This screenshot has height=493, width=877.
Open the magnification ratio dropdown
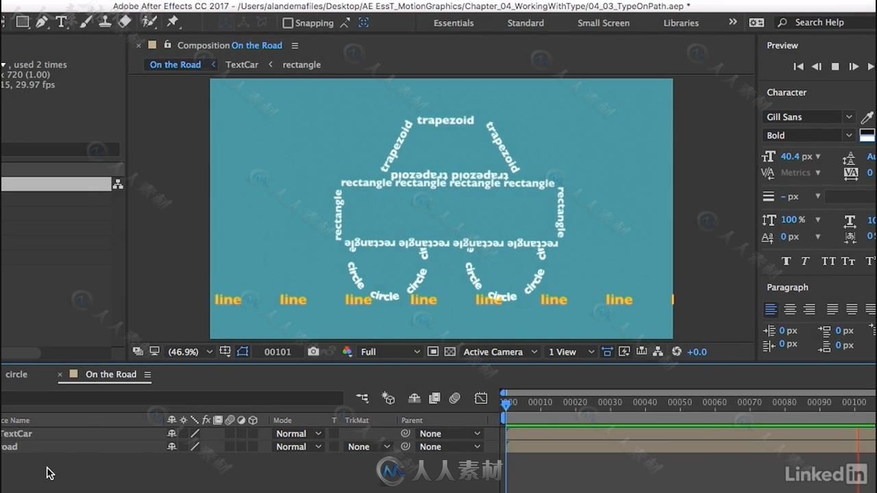coord(190,352)
